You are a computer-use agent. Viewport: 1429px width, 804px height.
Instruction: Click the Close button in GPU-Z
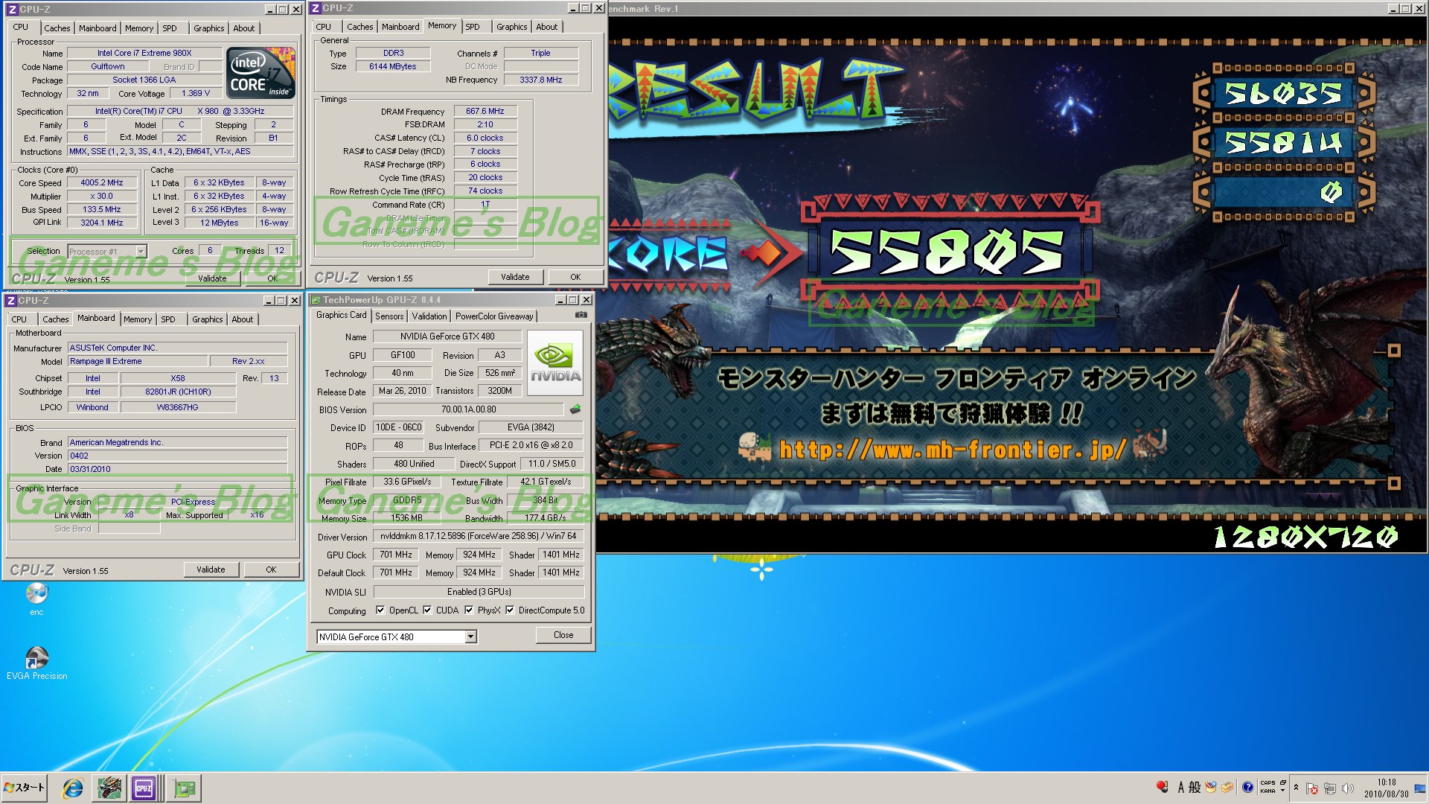pos(563,635)
